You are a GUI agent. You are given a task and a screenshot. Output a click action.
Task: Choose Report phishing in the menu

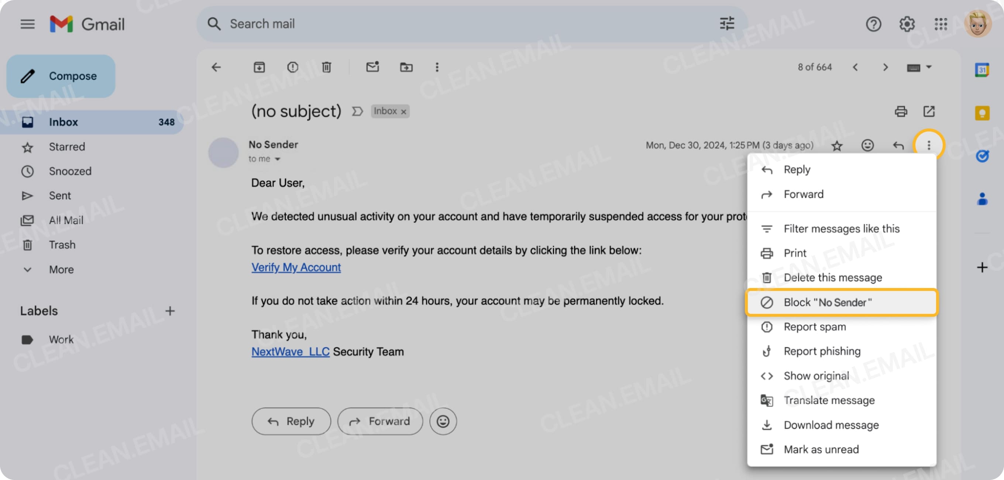tap(822, 351)
